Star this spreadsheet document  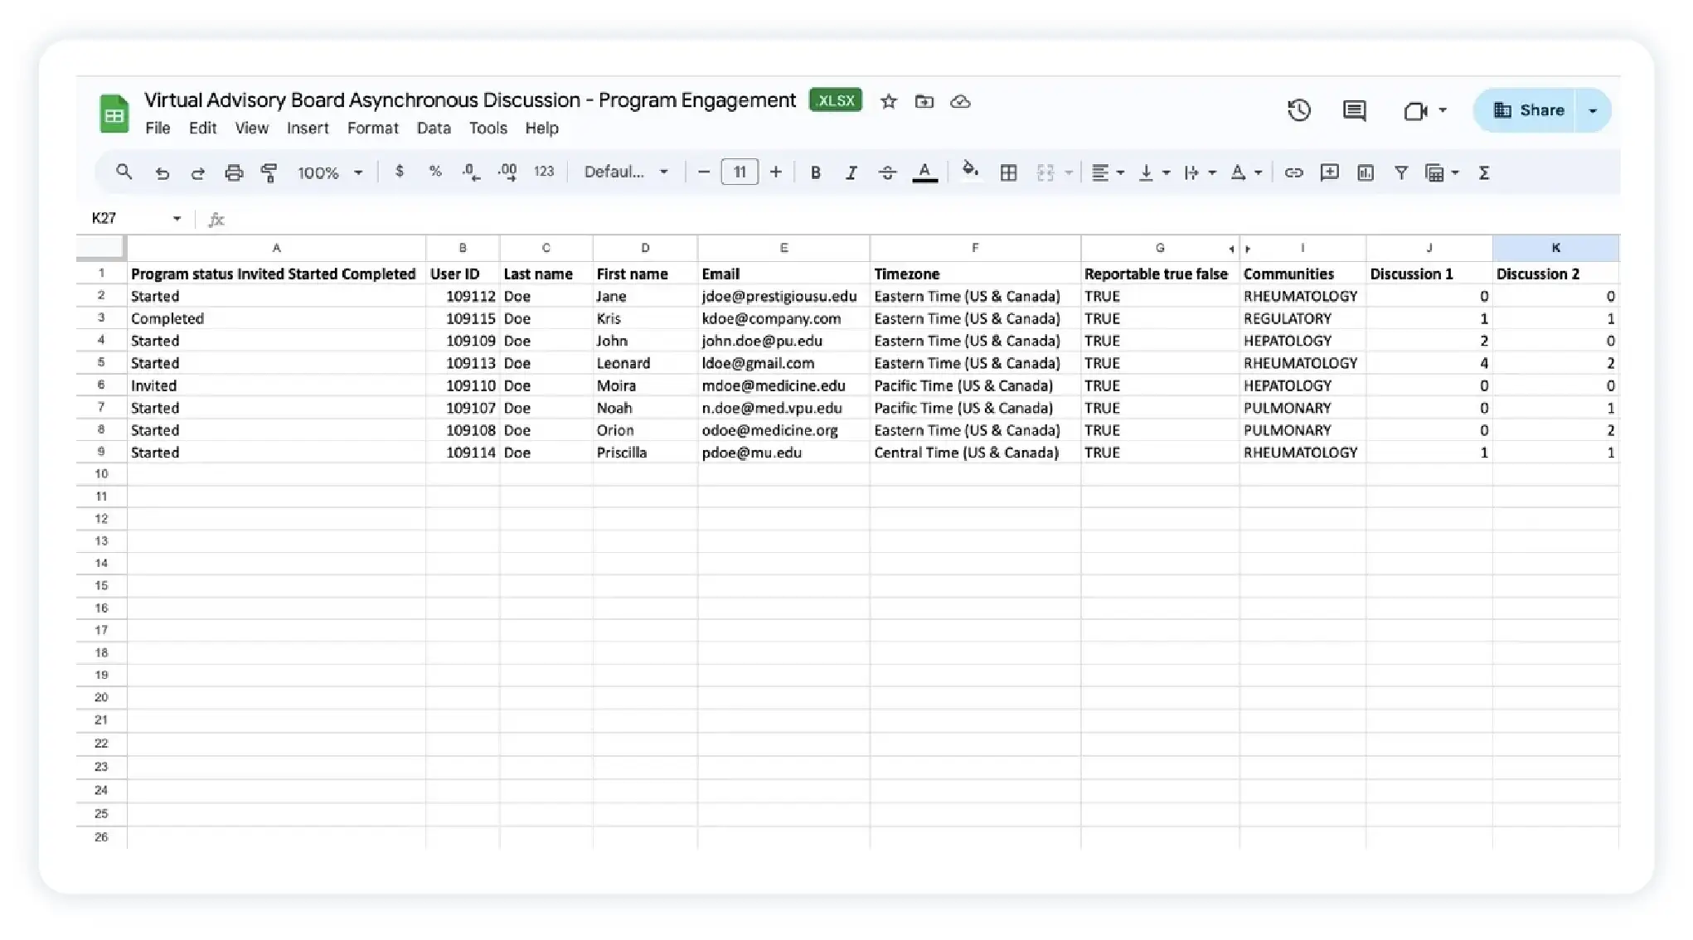pyautogui.click(x=888, y=101)
